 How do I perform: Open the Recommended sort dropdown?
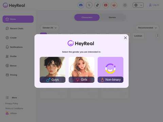coord(147,28)
